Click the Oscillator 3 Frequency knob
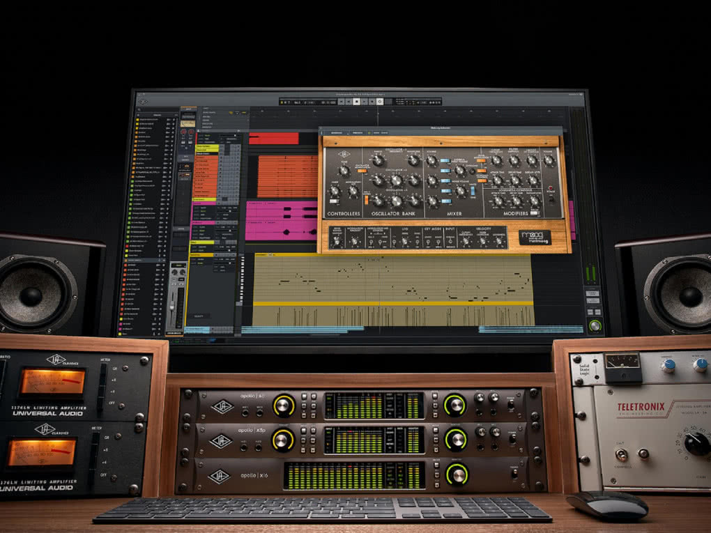The width and height of the screenshot is (711, 533). pos(397,201)
